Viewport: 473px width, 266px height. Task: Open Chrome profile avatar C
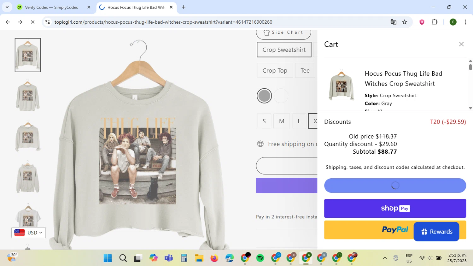coord(453,22)
